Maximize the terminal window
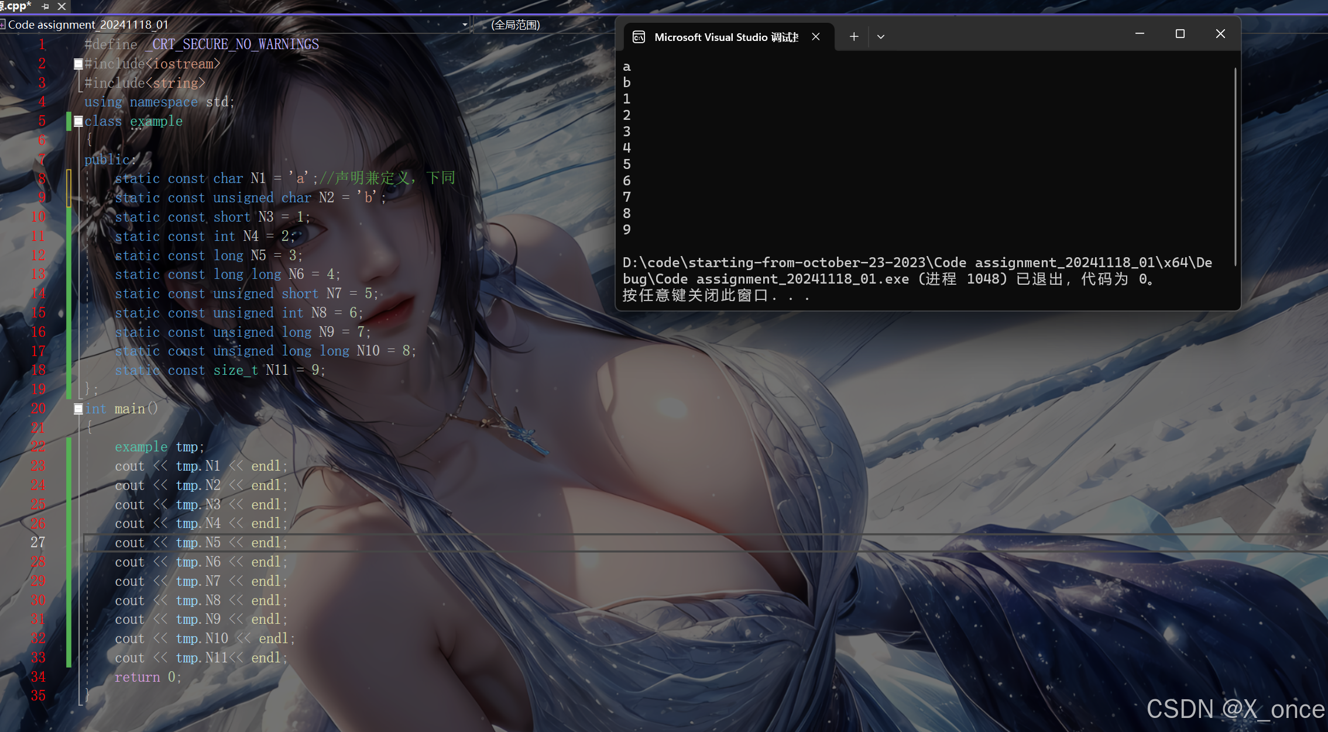The width and height of the screenshot is (1328, 732). click(x=1180, y=34)
